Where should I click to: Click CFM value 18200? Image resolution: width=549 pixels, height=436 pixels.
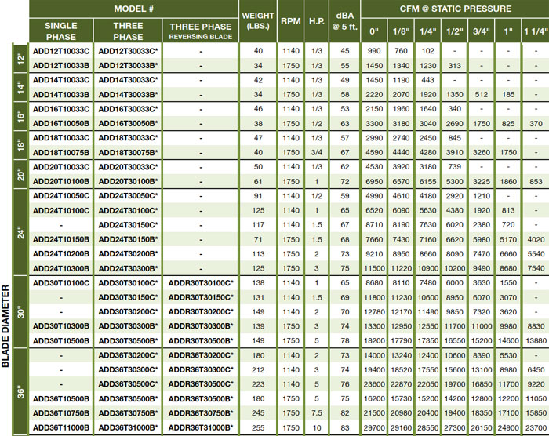[x=374, y=341]
